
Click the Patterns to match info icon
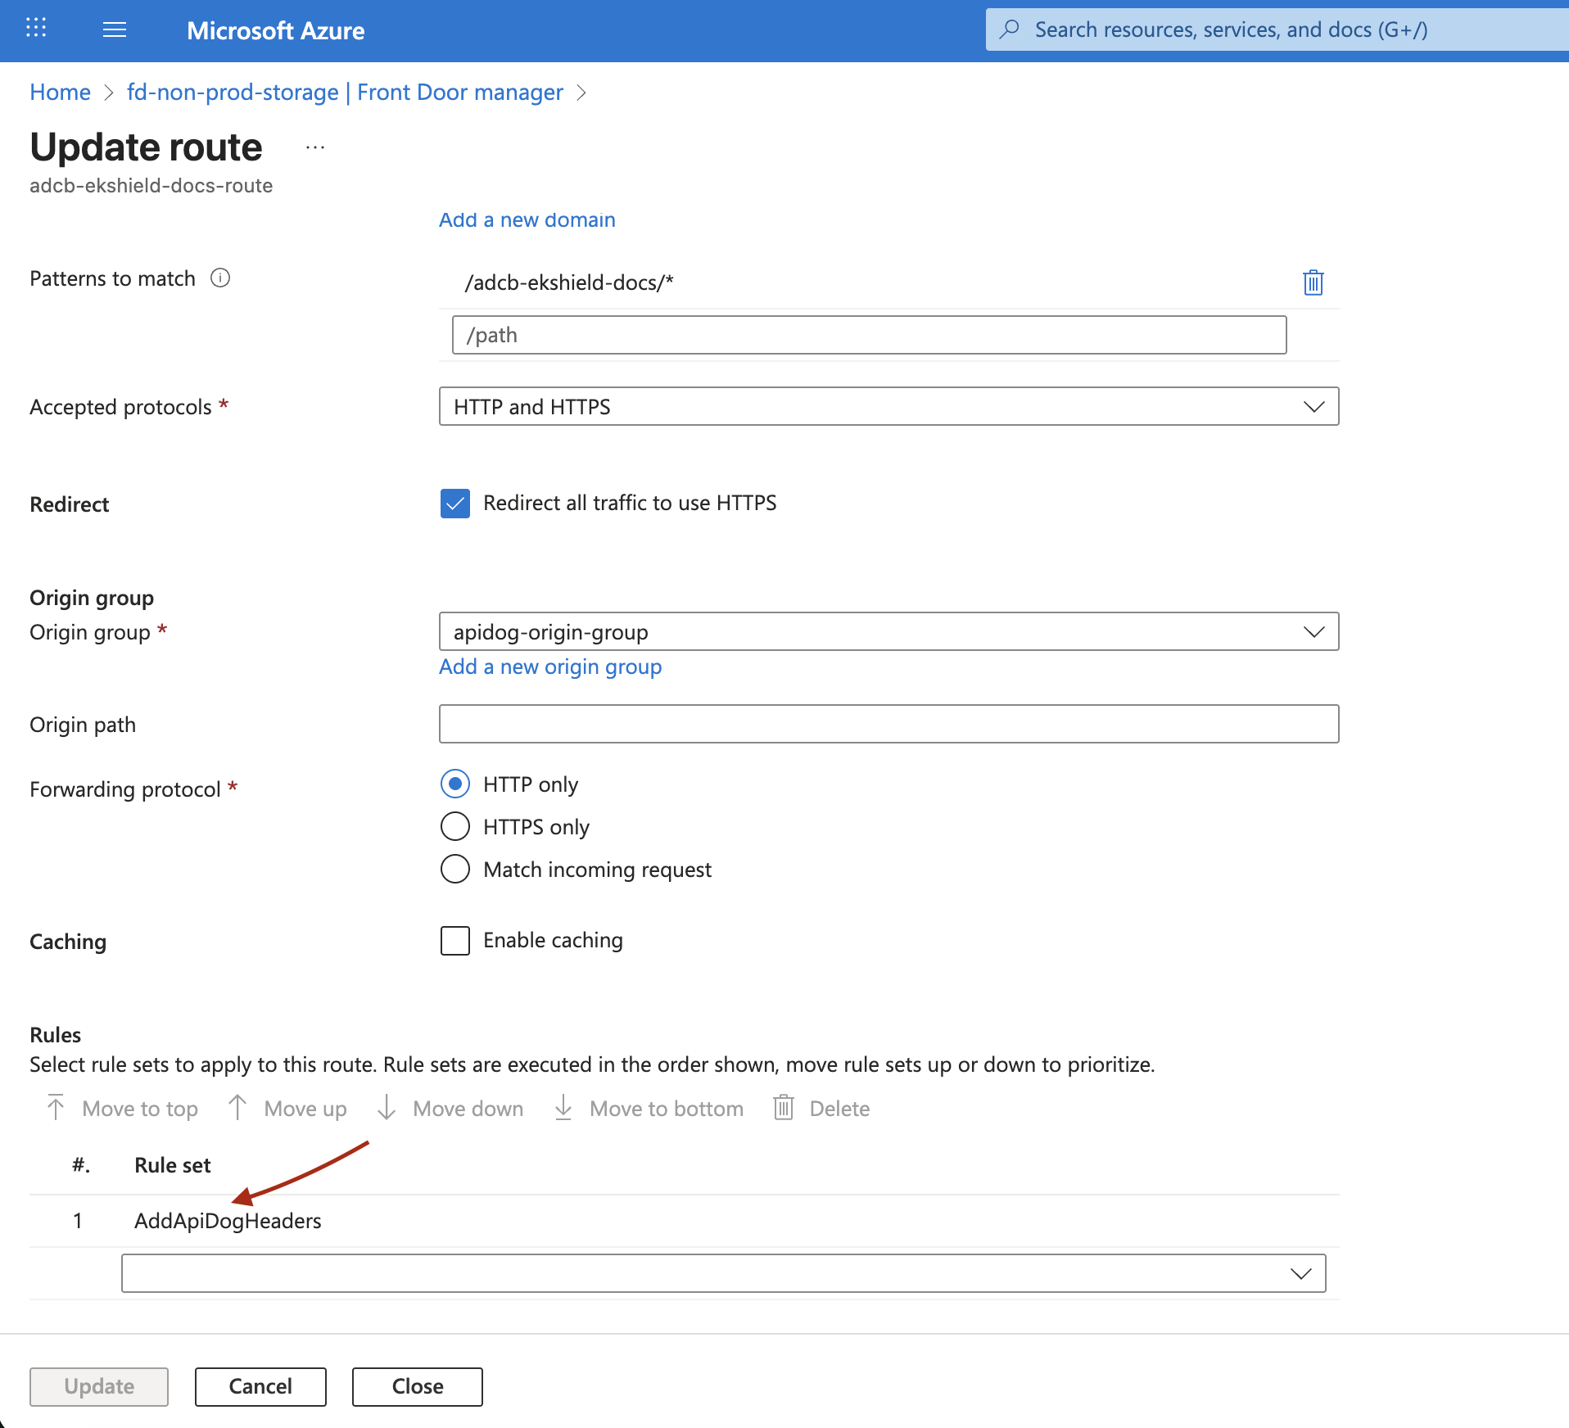pos(220,278)
